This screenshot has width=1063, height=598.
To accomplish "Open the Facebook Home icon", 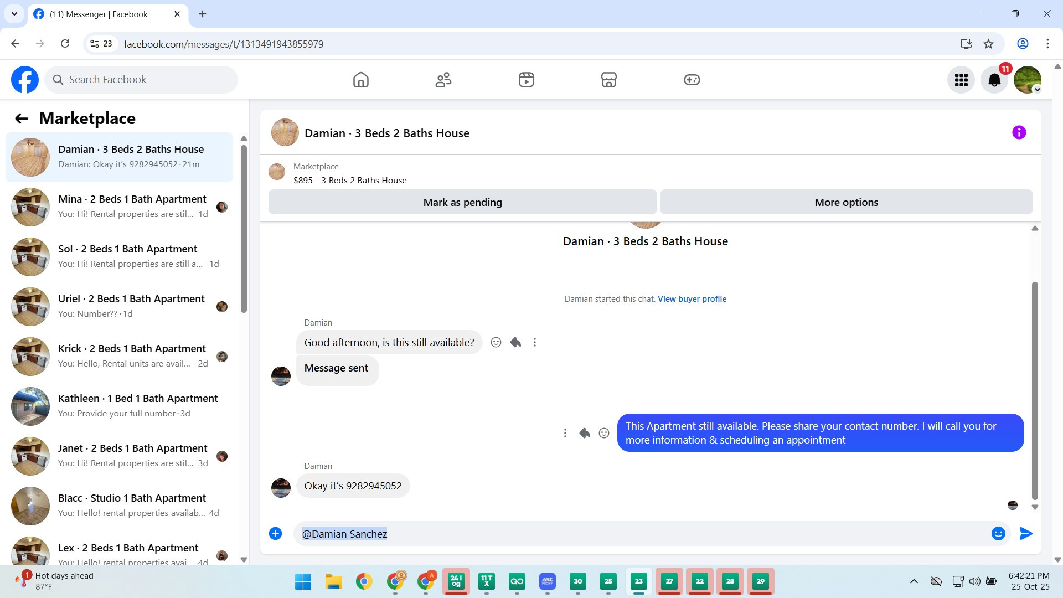I will (360, 80).
